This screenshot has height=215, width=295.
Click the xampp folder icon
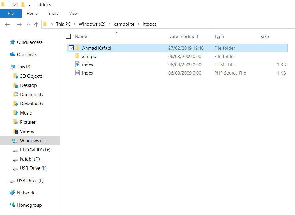(x=77, y=56)
